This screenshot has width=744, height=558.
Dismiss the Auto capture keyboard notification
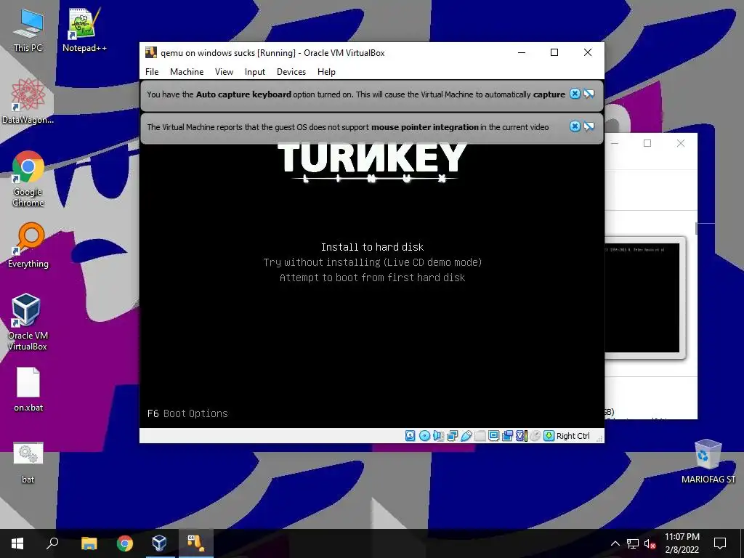tap(575, 94)
